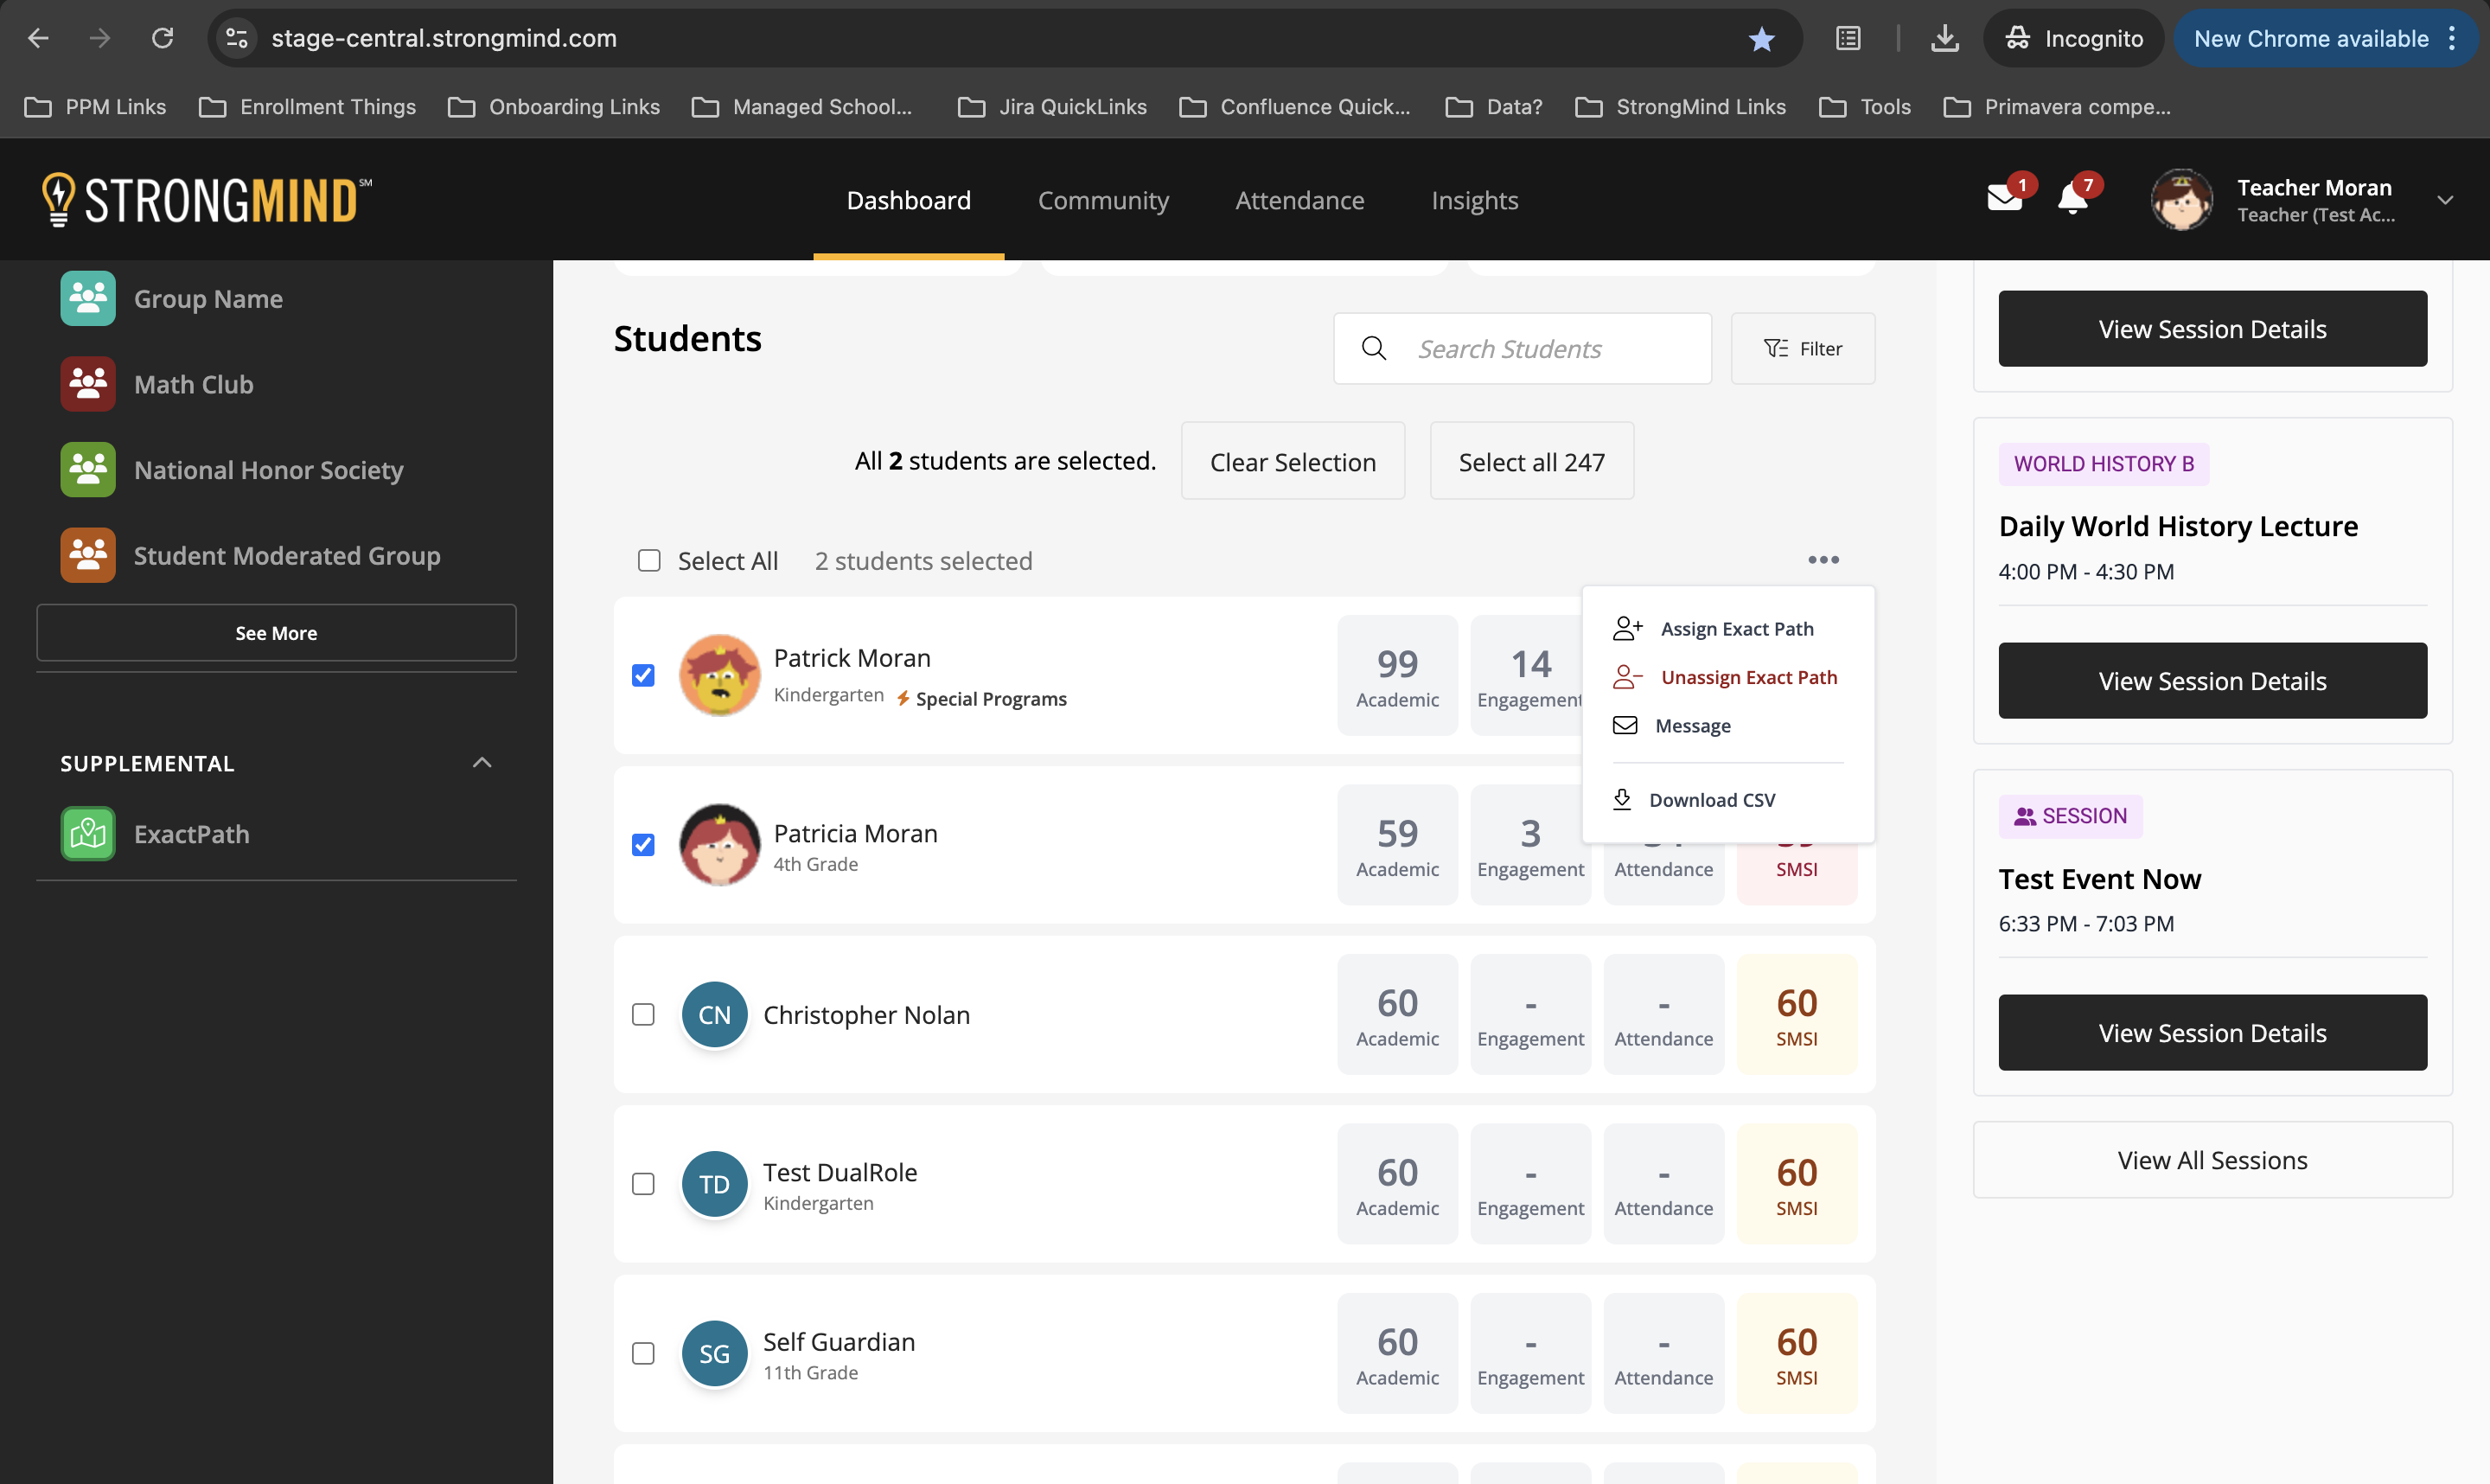Viewport: 2490px width, 1484px height.
Task: Click Self Guardian's SG initials avatar
Action: tap(715, 1353)
